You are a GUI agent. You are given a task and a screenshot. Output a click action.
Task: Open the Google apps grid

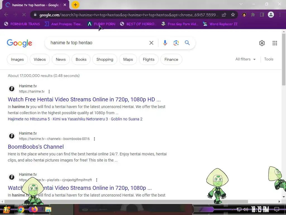pyautogui.click(x=275, y=43)
